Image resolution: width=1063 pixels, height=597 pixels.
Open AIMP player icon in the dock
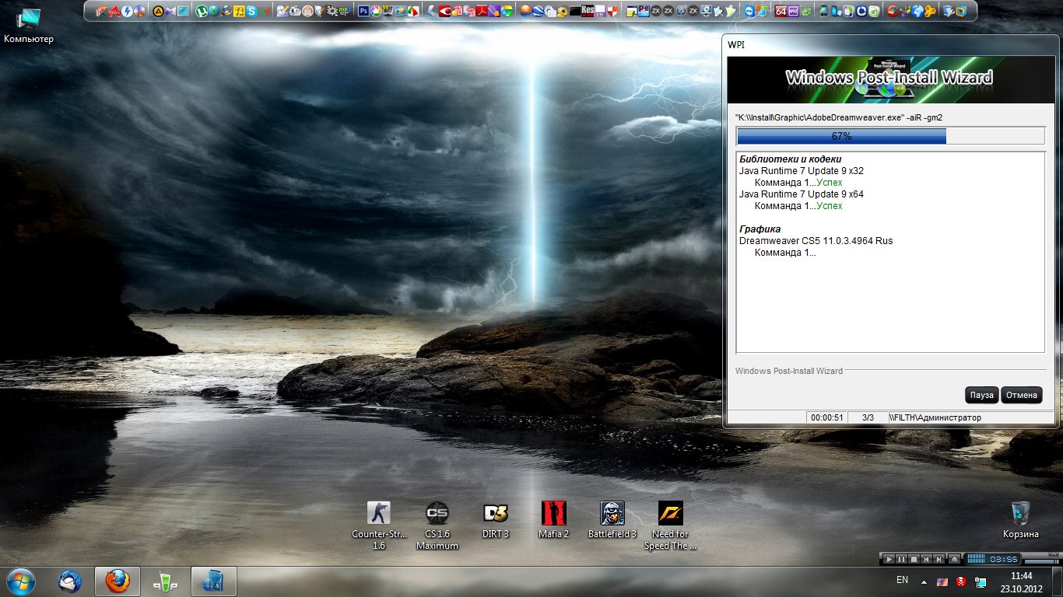[158, 11]
